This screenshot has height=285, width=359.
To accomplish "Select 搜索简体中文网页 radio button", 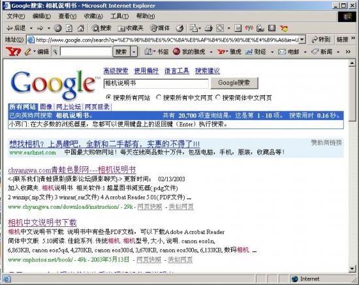I will coord(218,97).
